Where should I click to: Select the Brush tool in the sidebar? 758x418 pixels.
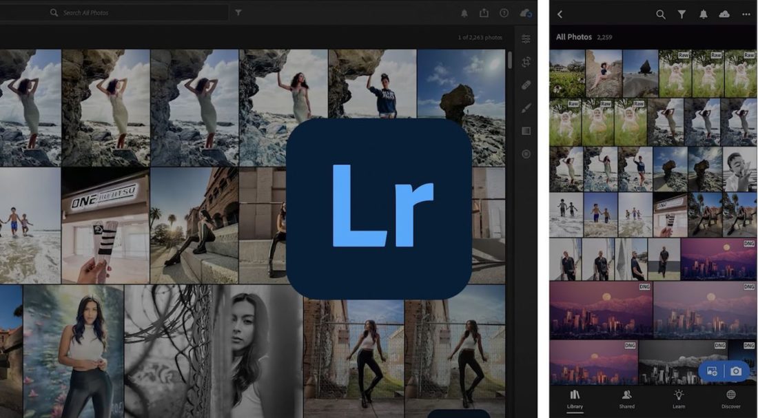526,107
